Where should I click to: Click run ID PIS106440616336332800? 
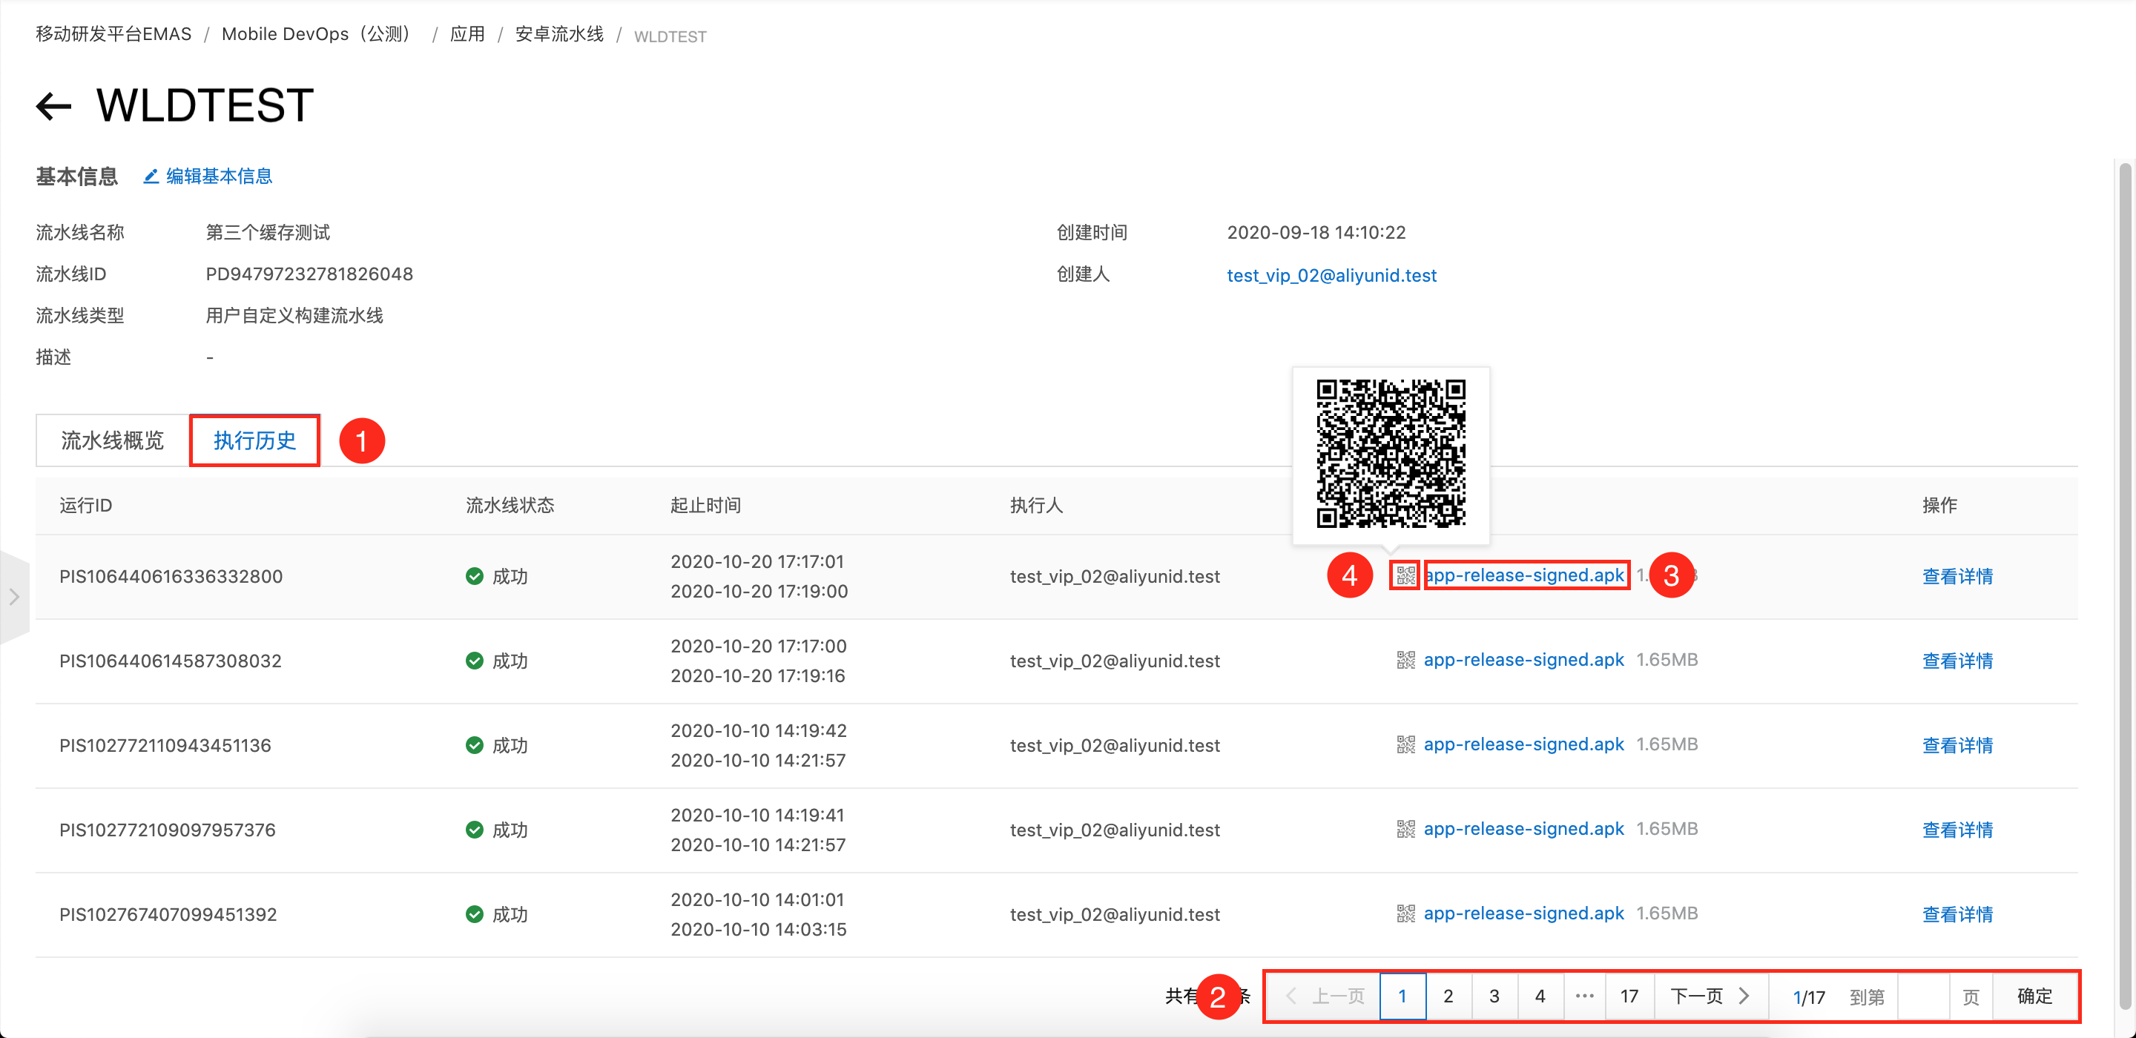pyautogui.click(x=171, y=576)
